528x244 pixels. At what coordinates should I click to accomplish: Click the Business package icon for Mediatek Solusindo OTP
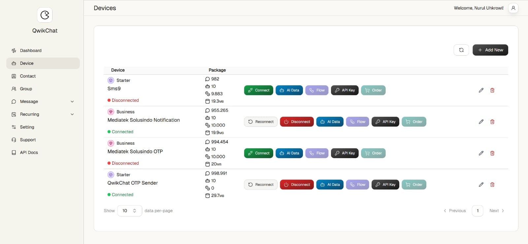tap(111, 143)
